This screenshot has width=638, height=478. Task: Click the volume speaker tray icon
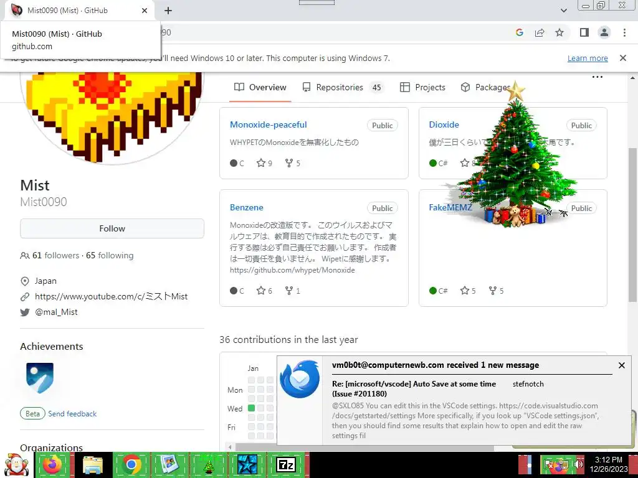578,465
